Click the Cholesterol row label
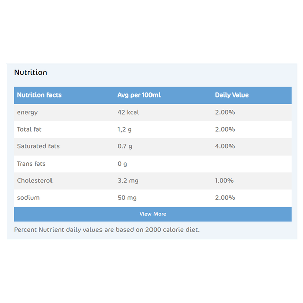This screenshot has height=303, width=303. 34,181
